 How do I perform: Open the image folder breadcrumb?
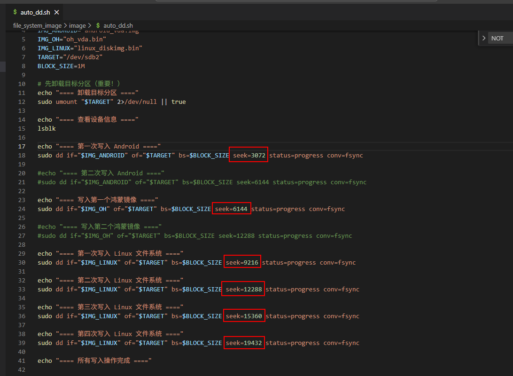[x=78, y=25]
